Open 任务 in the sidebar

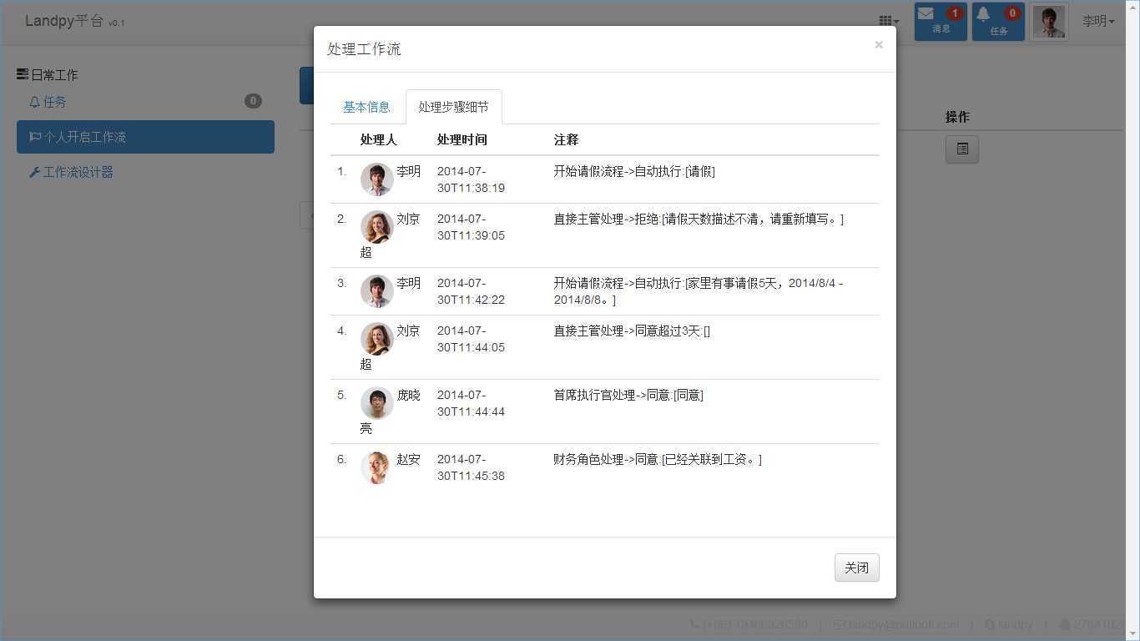(x=145, y=102)
